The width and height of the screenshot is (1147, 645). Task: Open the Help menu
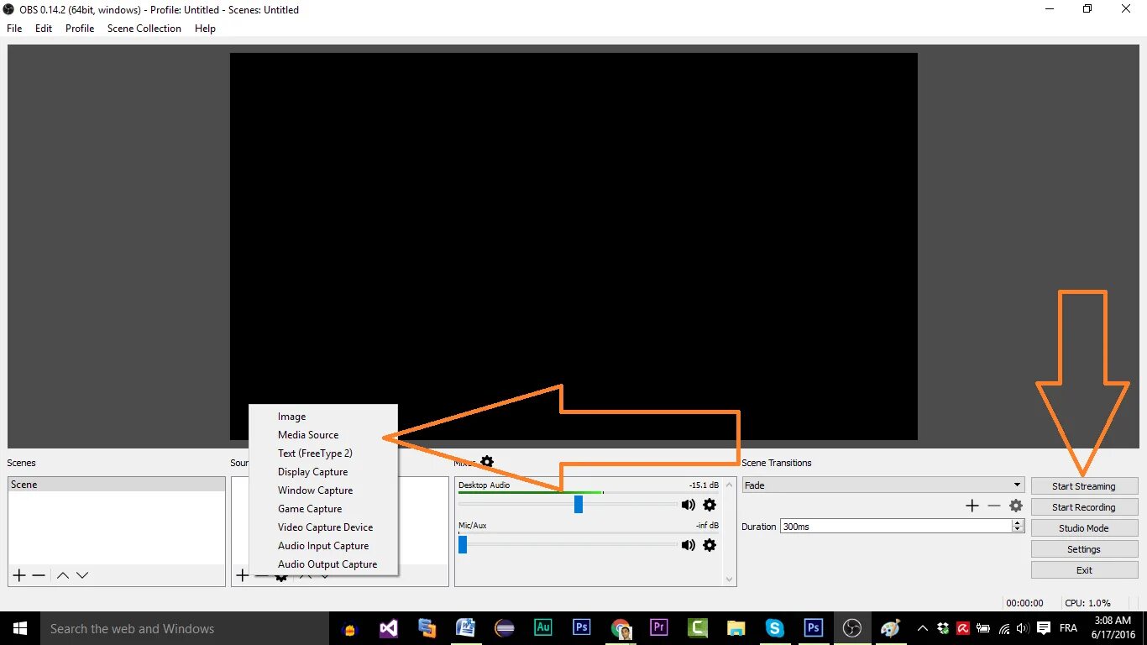205,28
